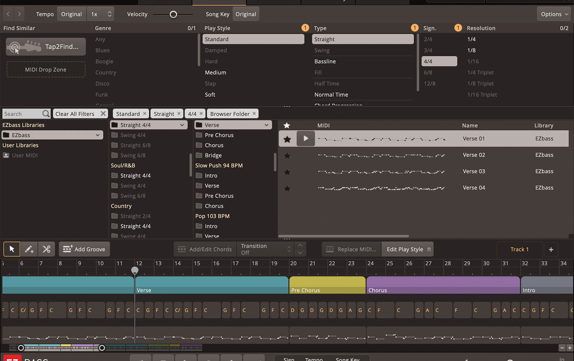Select the Pre Chorus song block
The height and width of the screenshot is (361, 574).
tap(327, 285)
